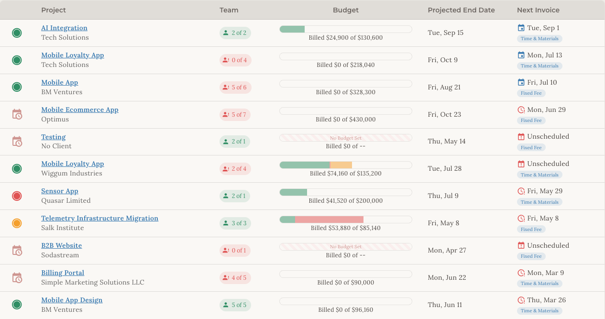Sort by the Team column header
Image resolution: width=605 pixels, height=319 pixels.
click(229, 10)
